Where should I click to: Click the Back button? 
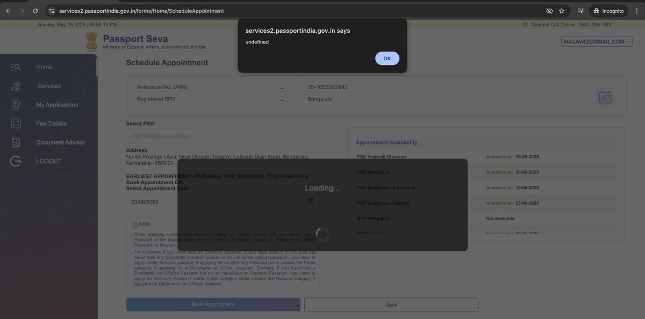tap(391, 305)
